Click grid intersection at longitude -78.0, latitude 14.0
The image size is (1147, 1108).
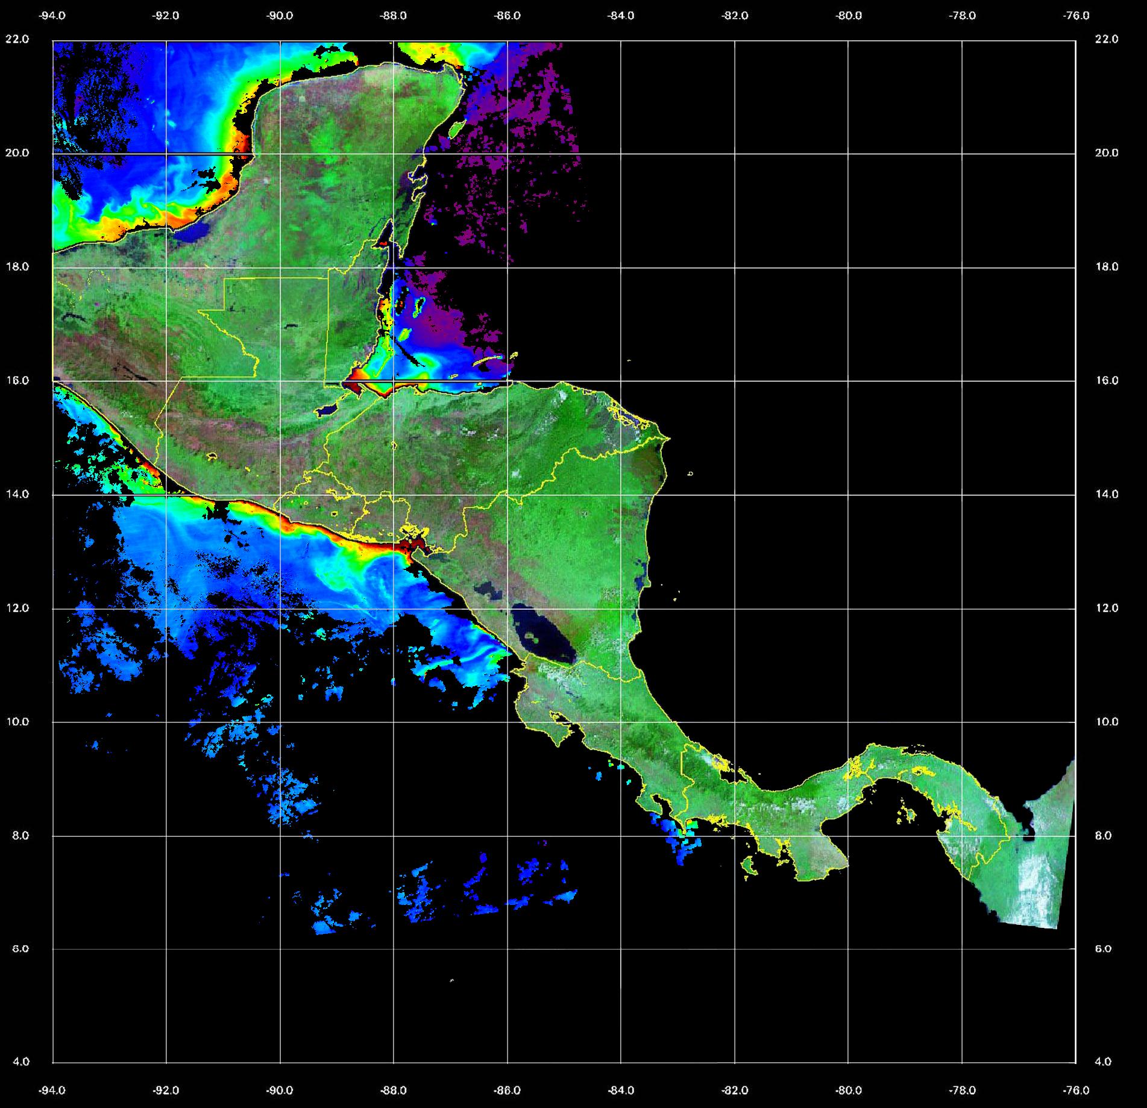tap(962, 495)
